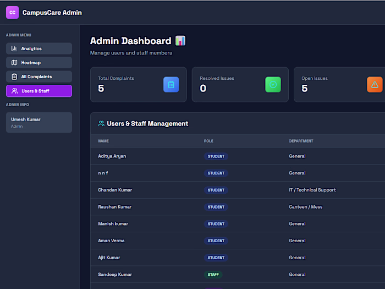Viewport: 385px width, 289px height.
Task: Open the Analytics menu item
Action: [39, 48]
